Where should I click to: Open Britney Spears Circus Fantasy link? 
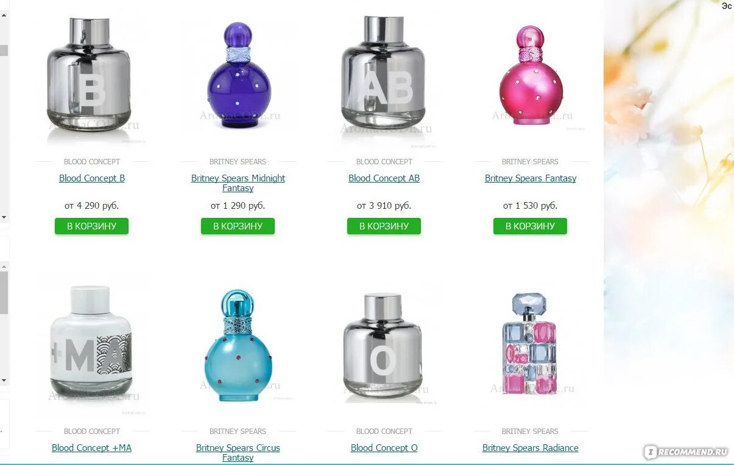coord(238,453)
